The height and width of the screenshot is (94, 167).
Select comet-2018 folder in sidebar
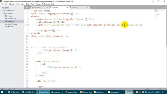pyautogui.click(x=10, y=10)
